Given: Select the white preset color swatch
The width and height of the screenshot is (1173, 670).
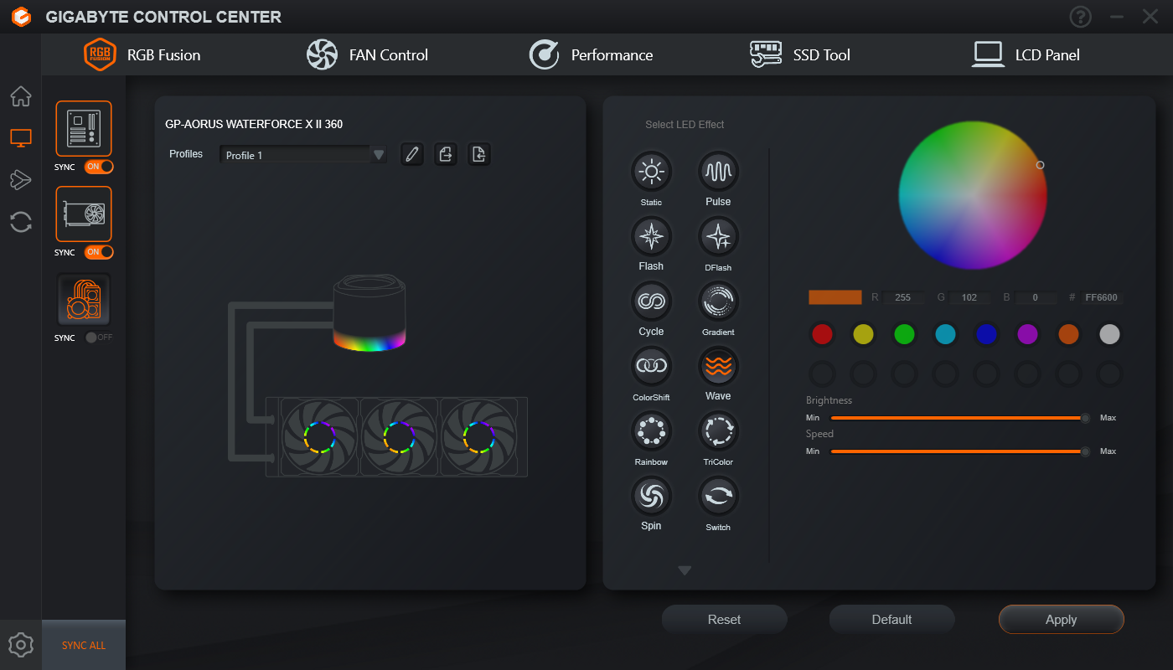Looking at the screenshot, I should point(1109,335).
